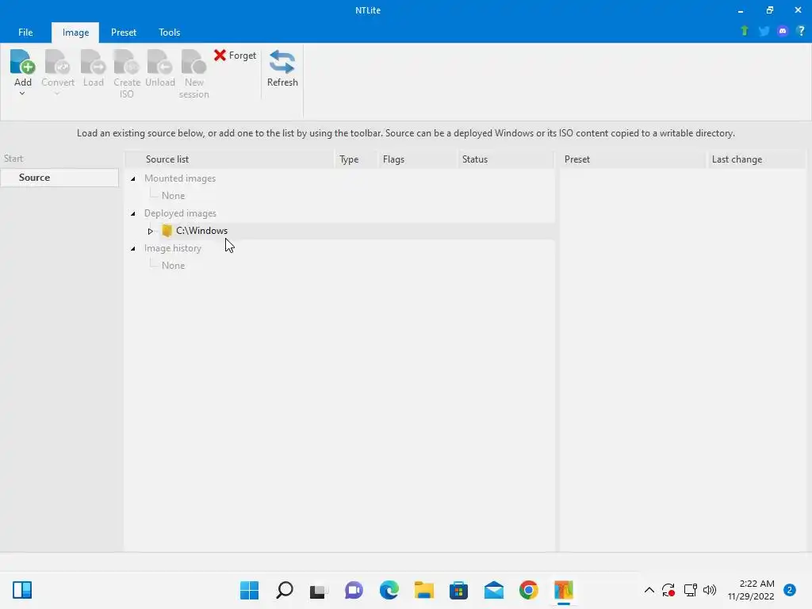The width and height of the screenshot is (812, 609).
Task: Switch to the Tools tab
Action: [170, 32]
